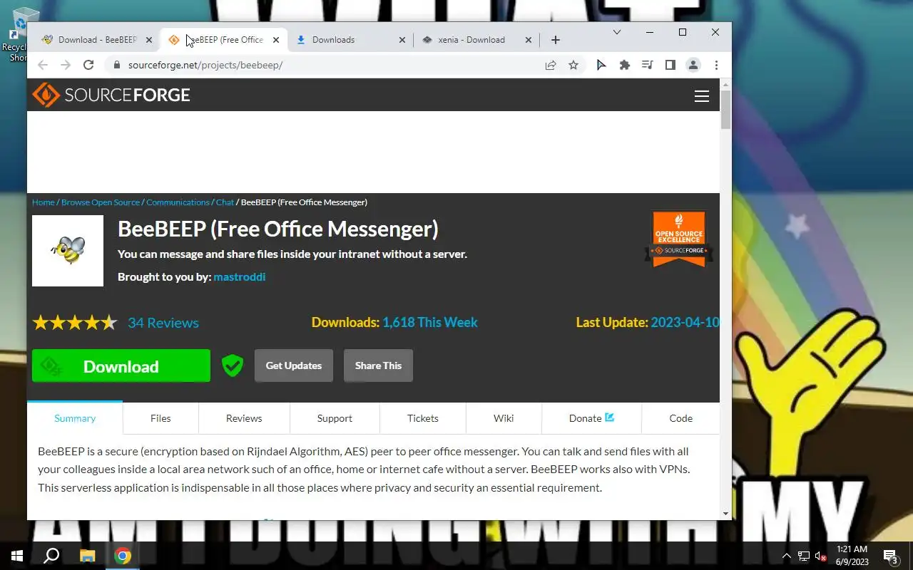The image size is (913, 570).
Task: Click the green shield security check icon
Action: pos(233,366)
